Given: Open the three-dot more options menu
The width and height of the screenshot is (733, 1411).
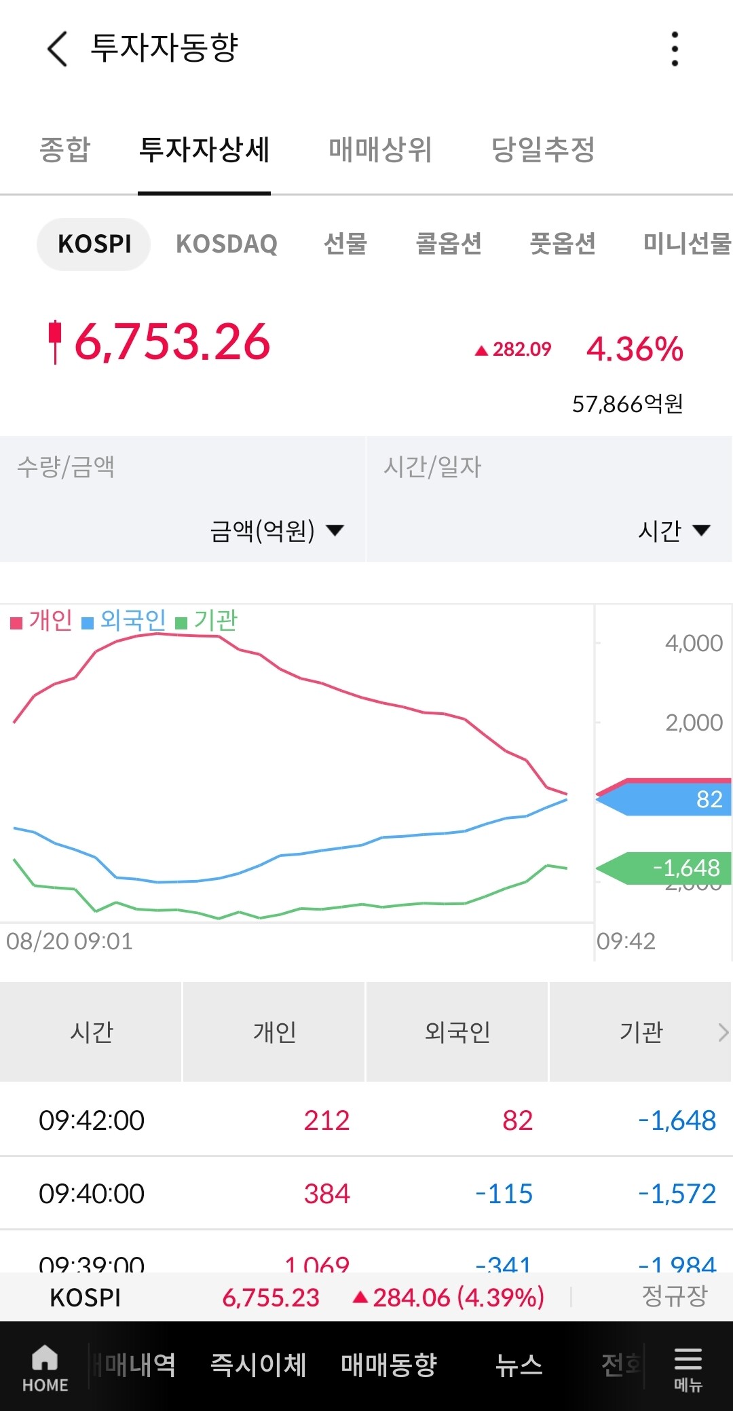Looking at the screenshot, I should coord(675,49).
